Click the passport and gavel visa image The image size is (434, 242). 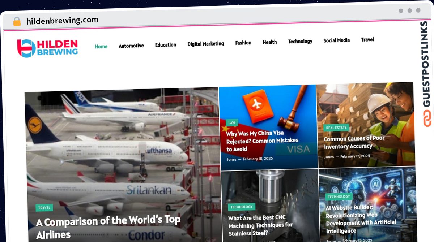[x=268, y=127]
